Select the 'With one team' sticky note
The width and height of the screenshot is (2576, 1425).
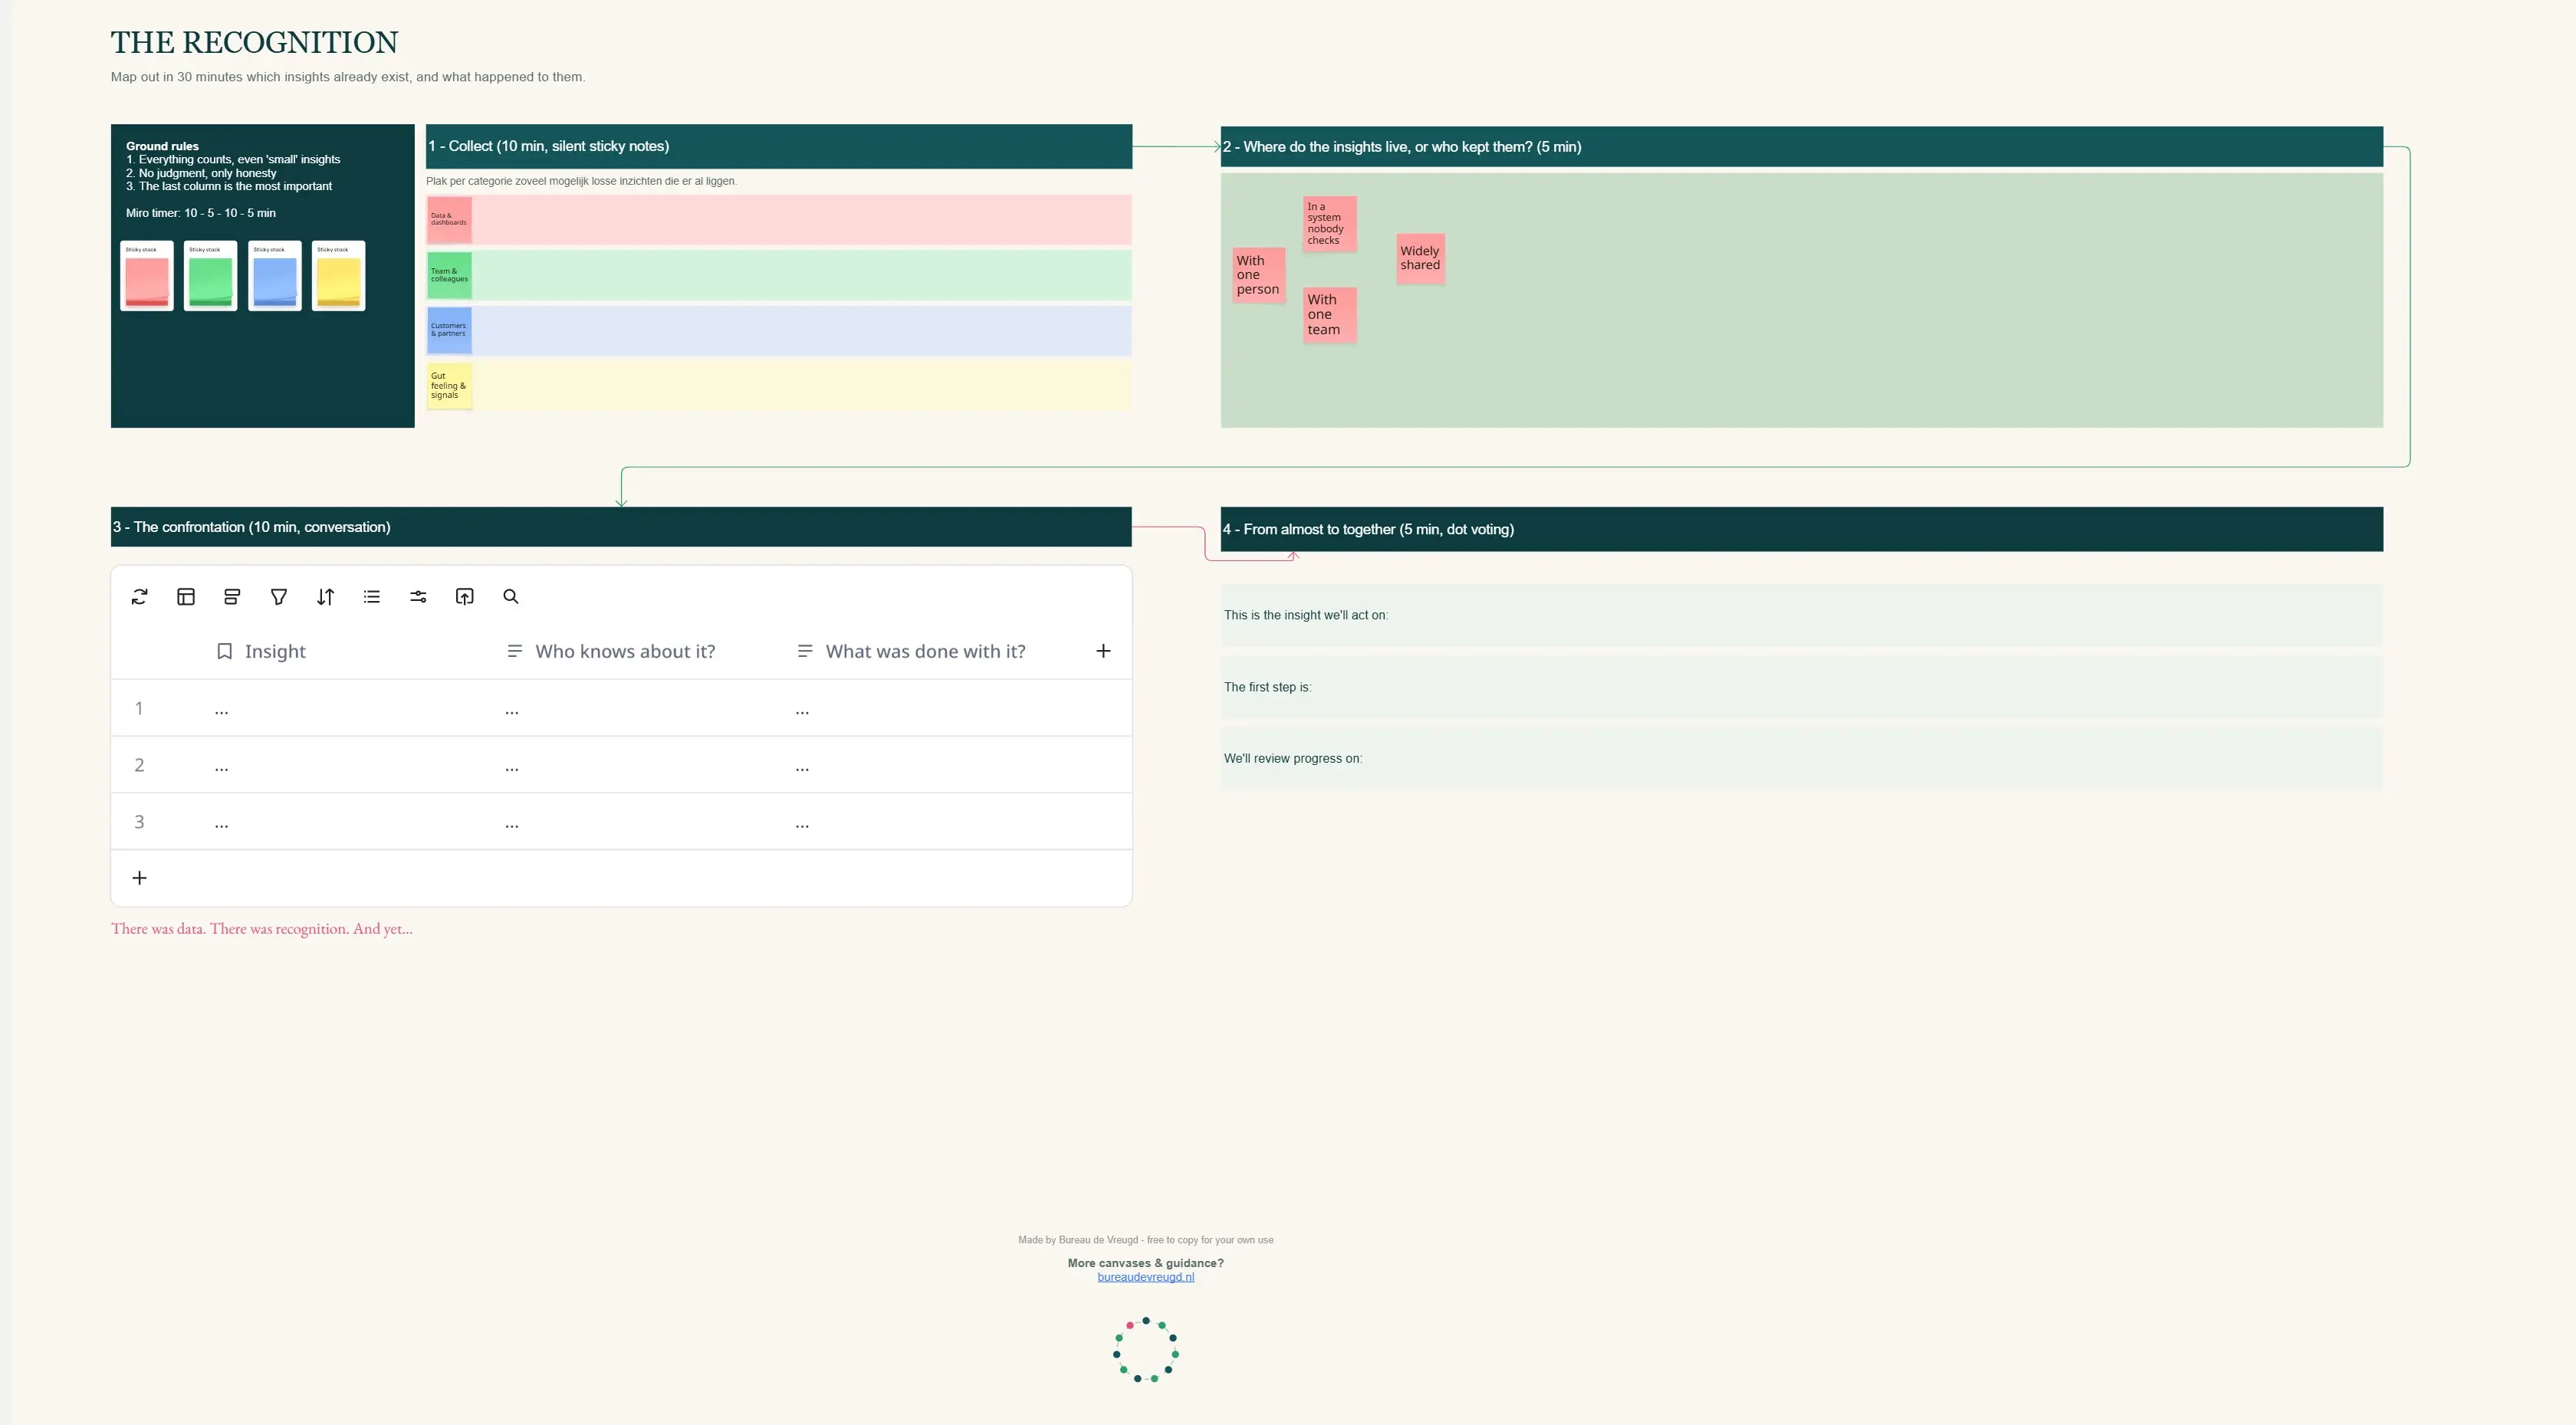(x=1330, y=315)
